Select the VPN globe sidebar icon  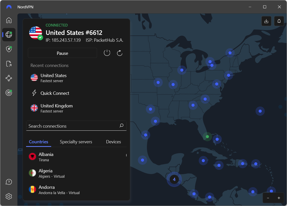pyautogui.click(x=9, y=35)
